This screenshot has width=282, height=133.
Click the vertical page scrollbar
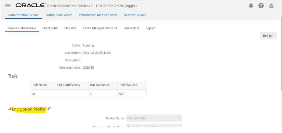point(281,53)
